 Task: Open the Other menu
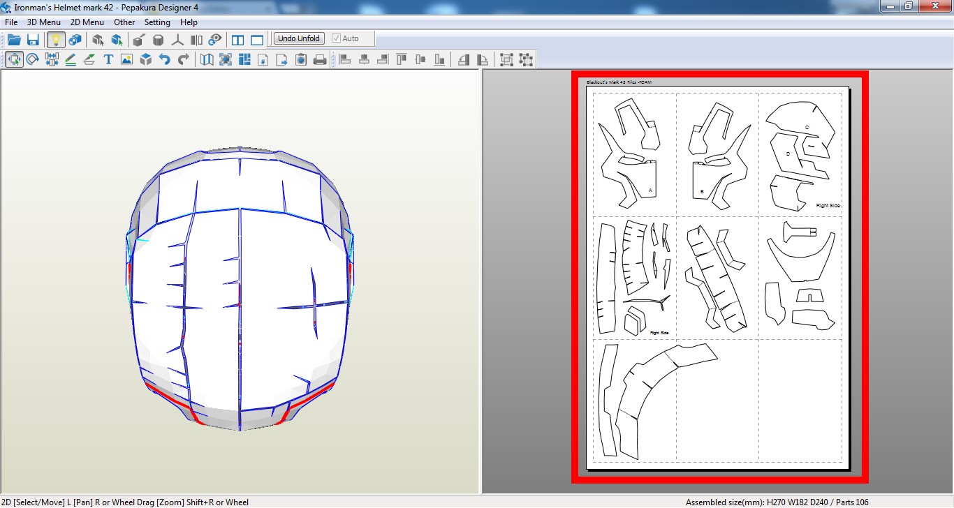point(124,22)
